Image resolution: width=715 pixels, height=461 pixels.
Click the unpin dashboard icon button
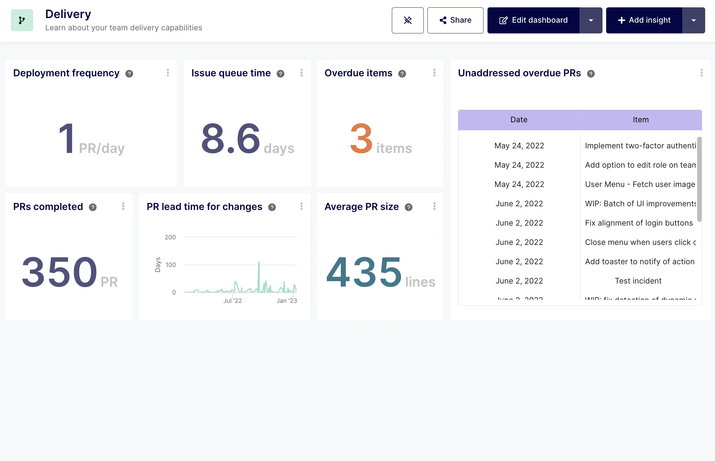click(x=407, y=20)
